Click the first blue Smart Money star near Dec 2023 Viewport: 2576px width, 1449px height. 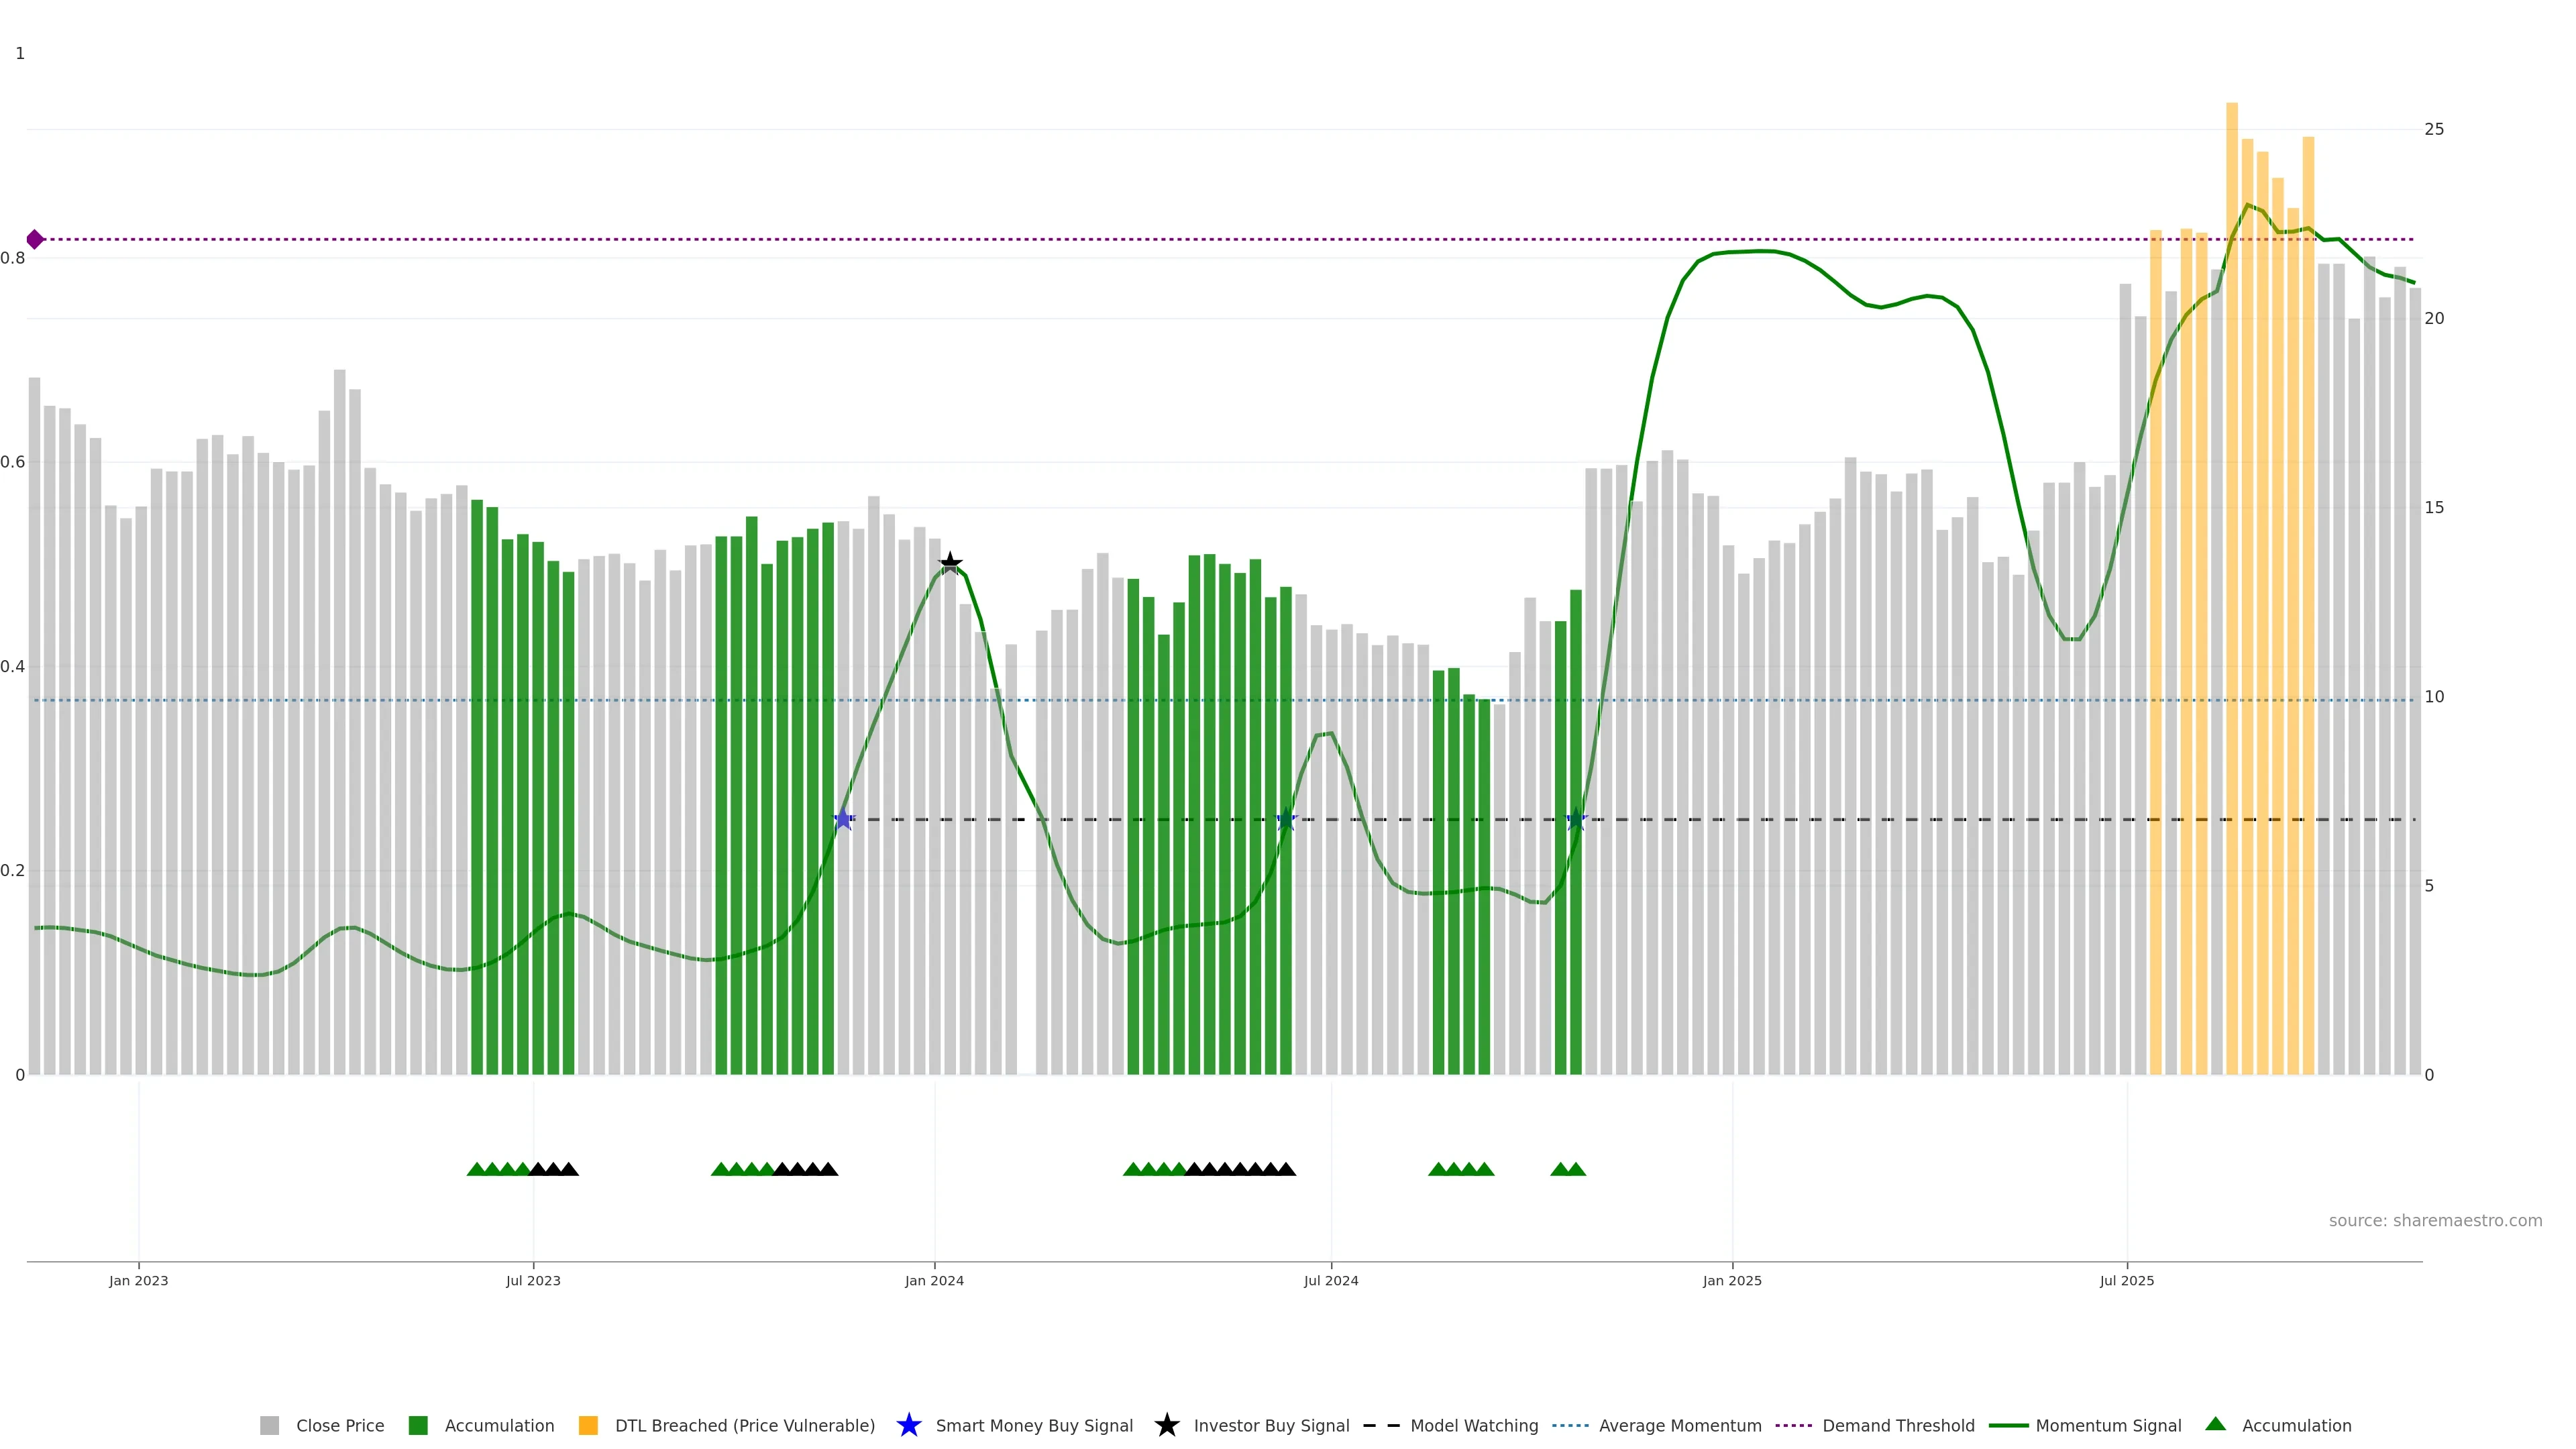click(843, 819)
